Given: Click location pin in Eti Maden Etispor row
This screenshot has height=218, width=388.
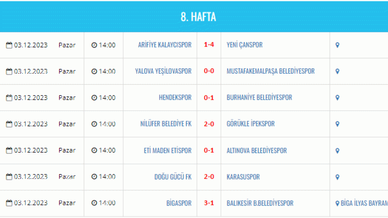Looking at the screenshot, I should coord(337,151).
